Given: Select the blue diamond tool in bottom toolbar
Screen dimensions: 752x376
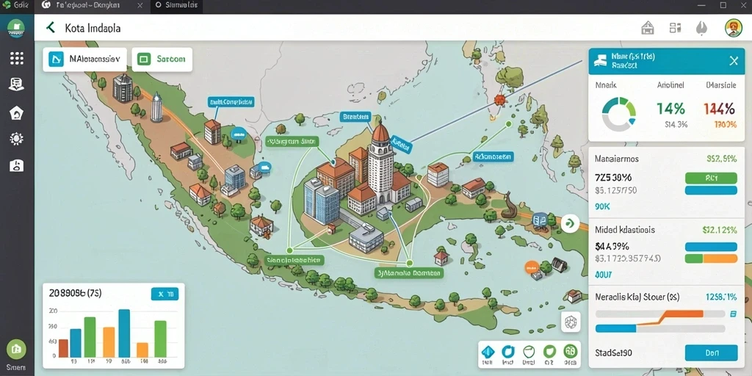Looking at the screenshot, I should pyautogui.click(x=488, y=353).
